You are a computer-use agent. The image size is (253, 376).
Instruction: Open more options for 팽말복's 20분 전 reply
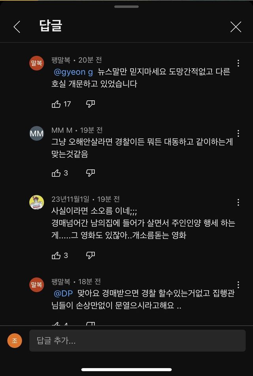click(238, 64)
